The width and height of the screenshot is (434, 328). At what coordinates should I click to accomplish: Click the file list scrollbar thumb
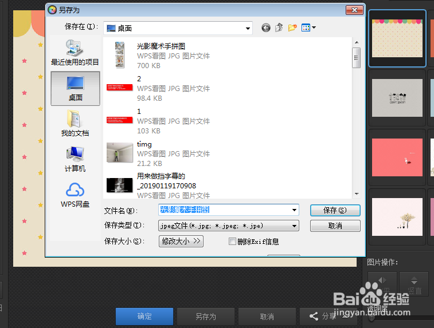(x=357, y=58)
